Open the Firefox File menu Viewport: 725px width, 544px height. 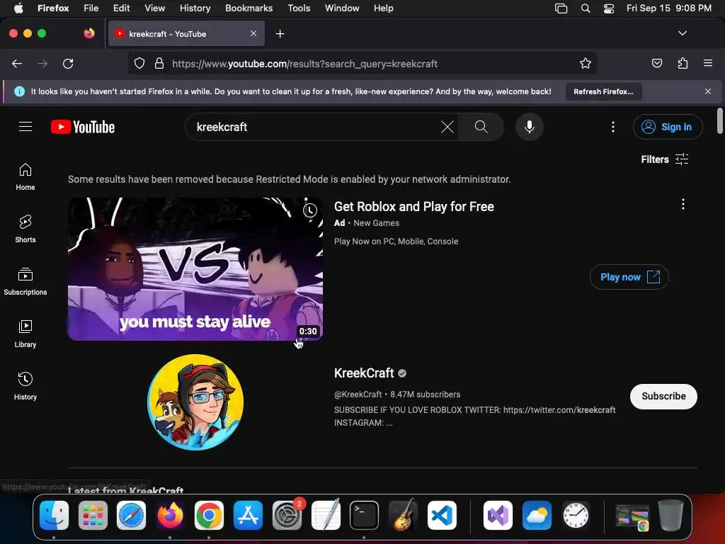[91, 8]
